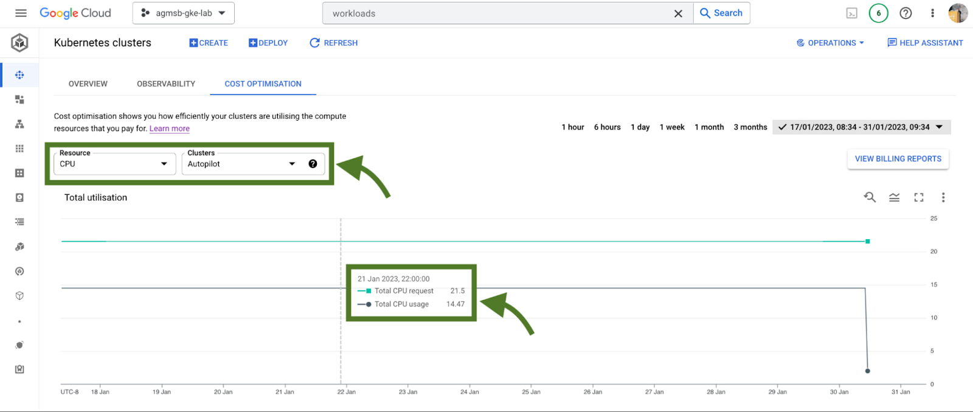
Task: Expand the Clusters Autopilot dropdown
Action: 241,164
